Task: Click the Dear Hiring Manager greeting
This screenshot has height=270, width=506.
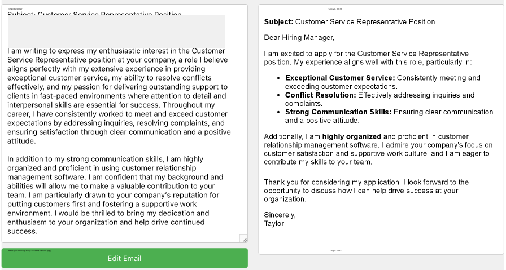Action: pos(299,38)
